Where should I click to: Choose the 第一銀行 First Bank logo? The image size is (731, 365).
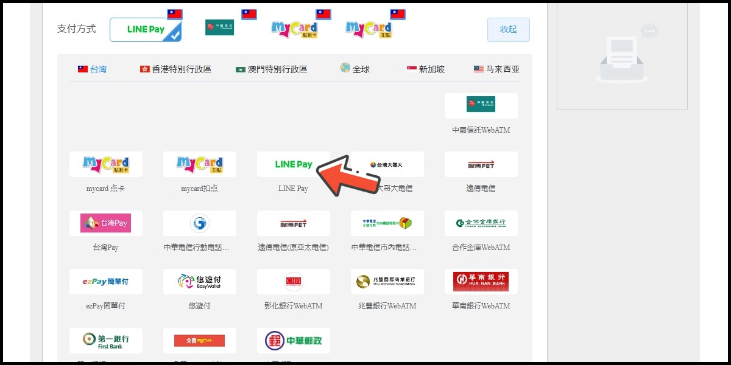(x=106, y=341)
